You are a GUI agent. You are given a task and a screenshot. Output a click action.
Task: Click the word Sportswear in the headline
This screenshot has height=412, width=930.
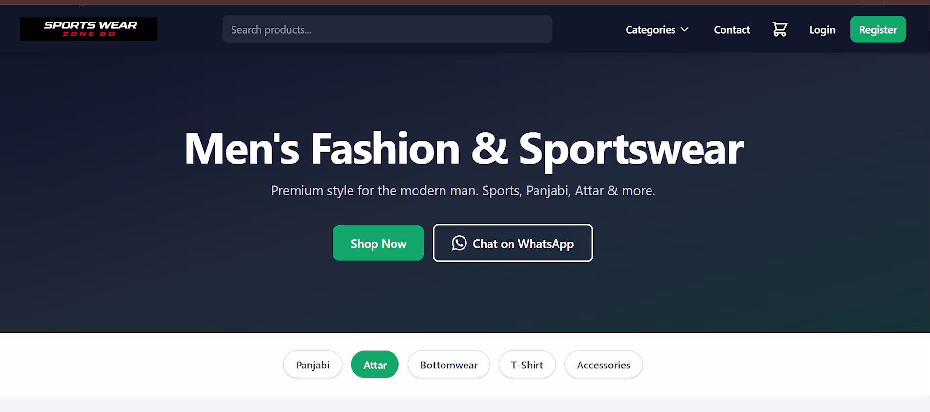pos(631,149)
